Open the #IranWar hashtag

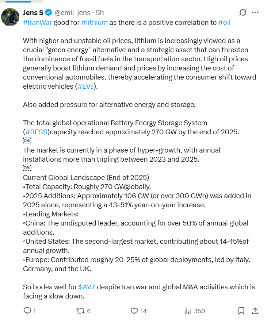[37, 22]
